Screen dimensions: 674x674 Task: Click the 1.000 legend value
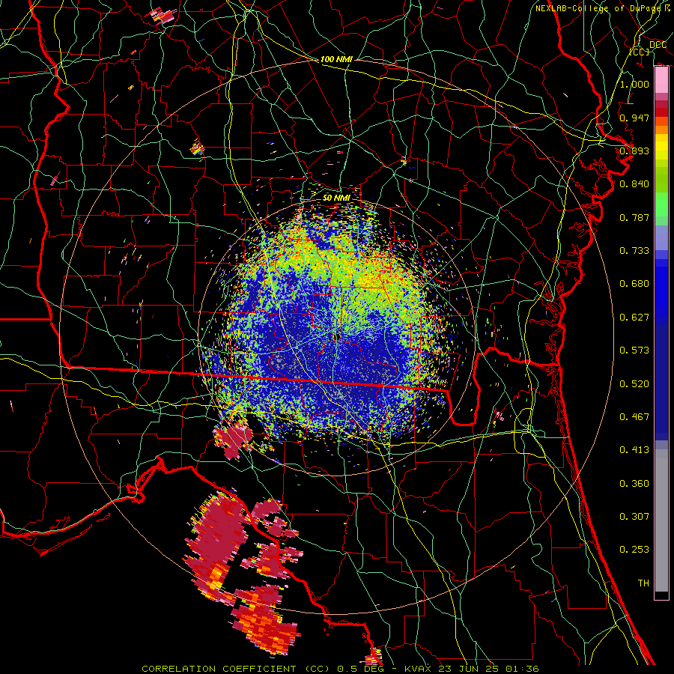click(634, 84)
